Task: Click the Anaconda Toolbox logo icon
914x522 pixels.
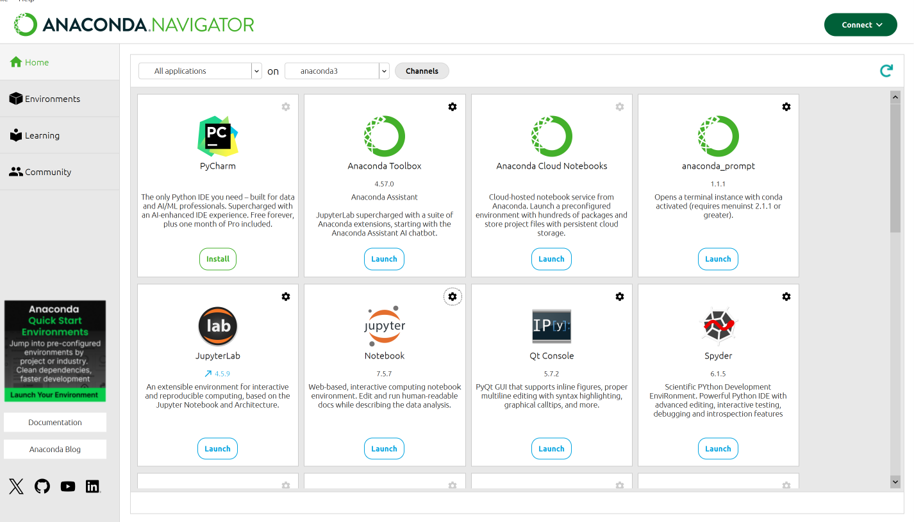Action: 385,137
